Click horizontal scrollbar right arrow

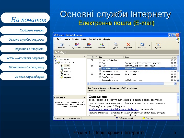click(175, 83)
